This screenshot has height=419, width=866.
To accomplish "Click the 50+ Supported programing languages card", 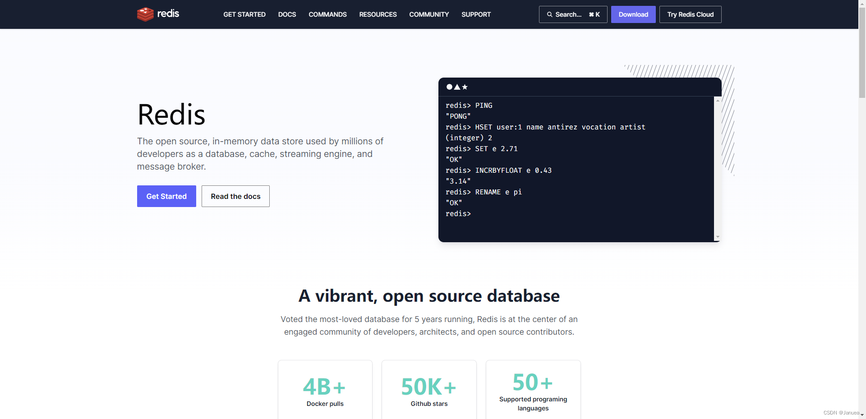I will [533, 390].
